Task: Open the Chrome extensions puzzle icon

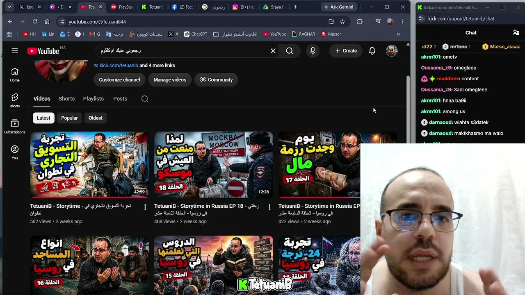Action: click(x=360, y=22)
